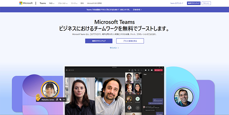
Task: Click the 'Appreciate the hustle' chat message
Action: [150, 110]
